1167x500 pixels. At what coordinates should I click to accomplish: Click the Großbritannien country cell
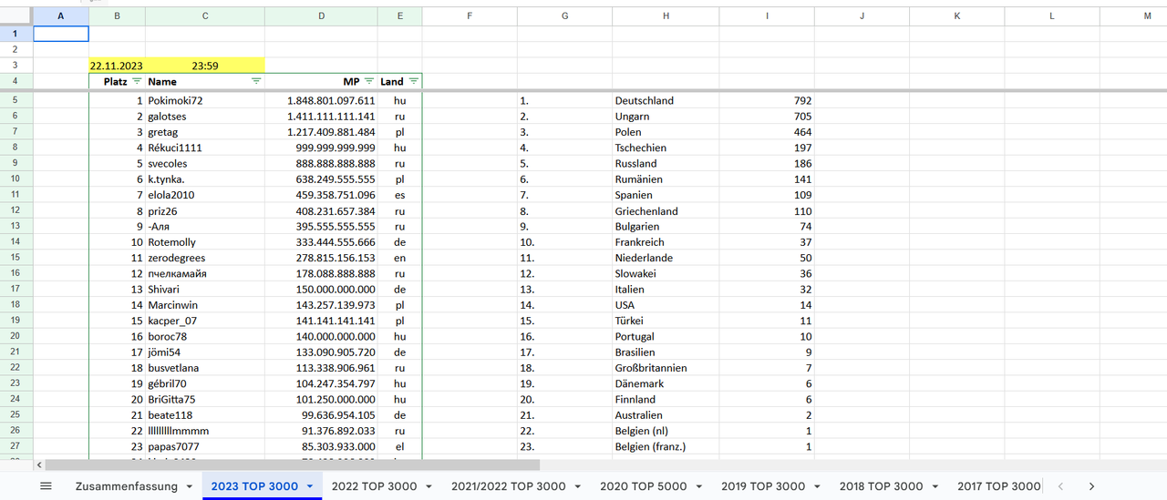[x=666, y=368]
